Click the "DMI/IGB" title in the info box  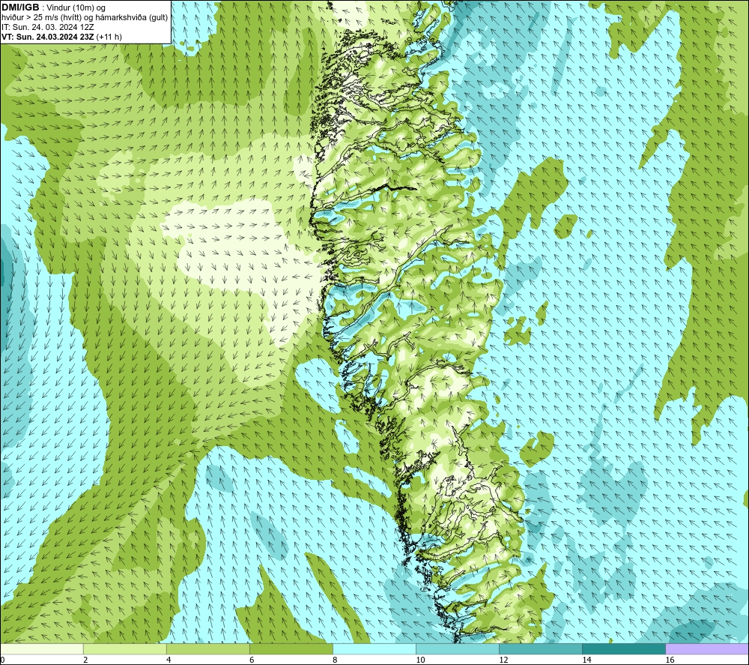click(x=20, y=7)
